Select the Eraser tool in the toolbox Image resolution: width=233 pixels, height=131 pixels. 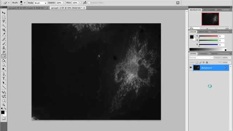click(x=4, y=56)
